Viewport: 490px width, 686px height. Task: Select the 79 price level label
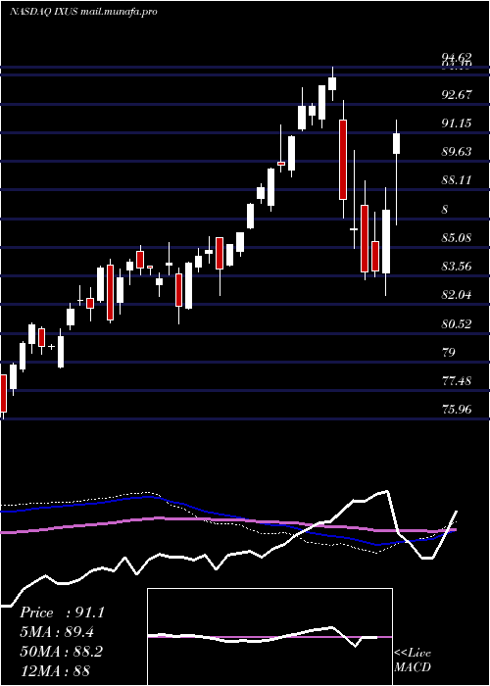click(x=449, y=353)
